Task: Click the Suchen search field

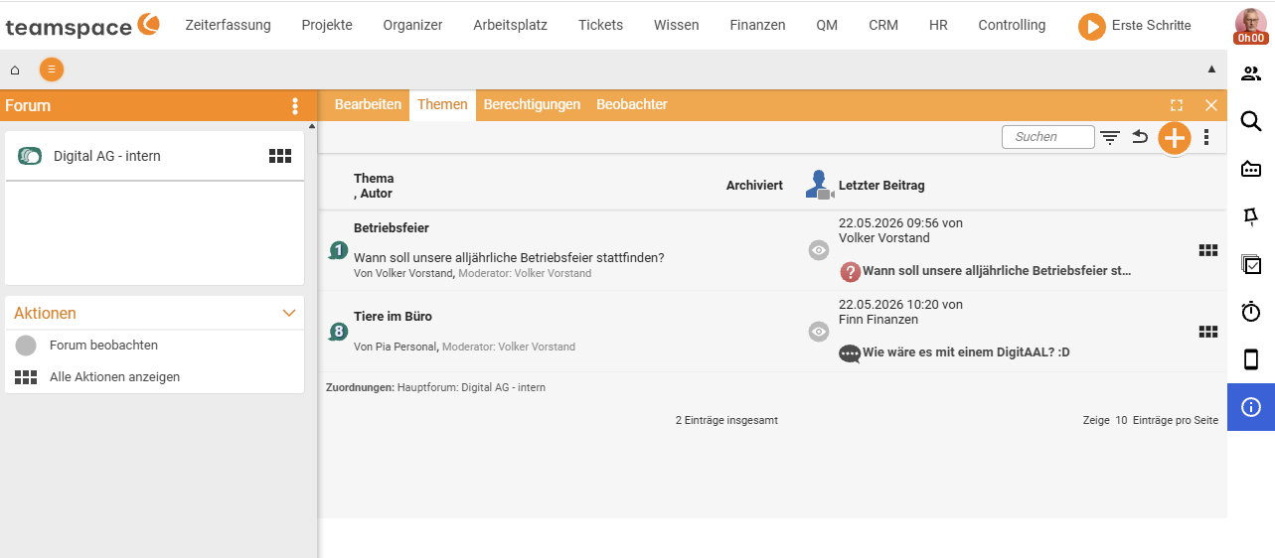Action: (1047, 137)
